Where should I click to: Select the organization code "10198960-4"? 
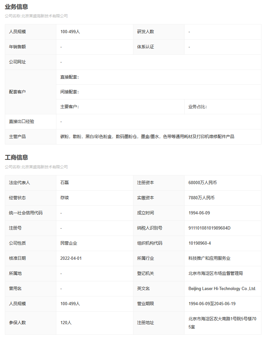click(x=200, y=243)
